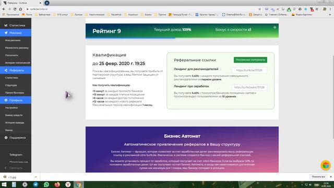Open the Вебмастера bookmark folder
This screenshot has height=188, width=334.
43,15
